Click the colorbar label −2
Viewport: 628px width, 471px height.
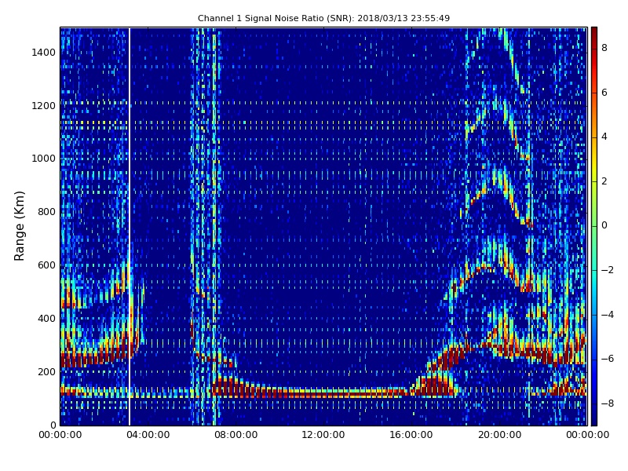[608, 270]
